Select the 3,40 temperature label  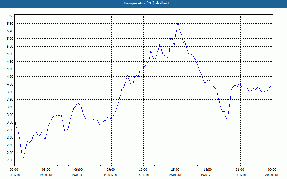click(10, 107)
